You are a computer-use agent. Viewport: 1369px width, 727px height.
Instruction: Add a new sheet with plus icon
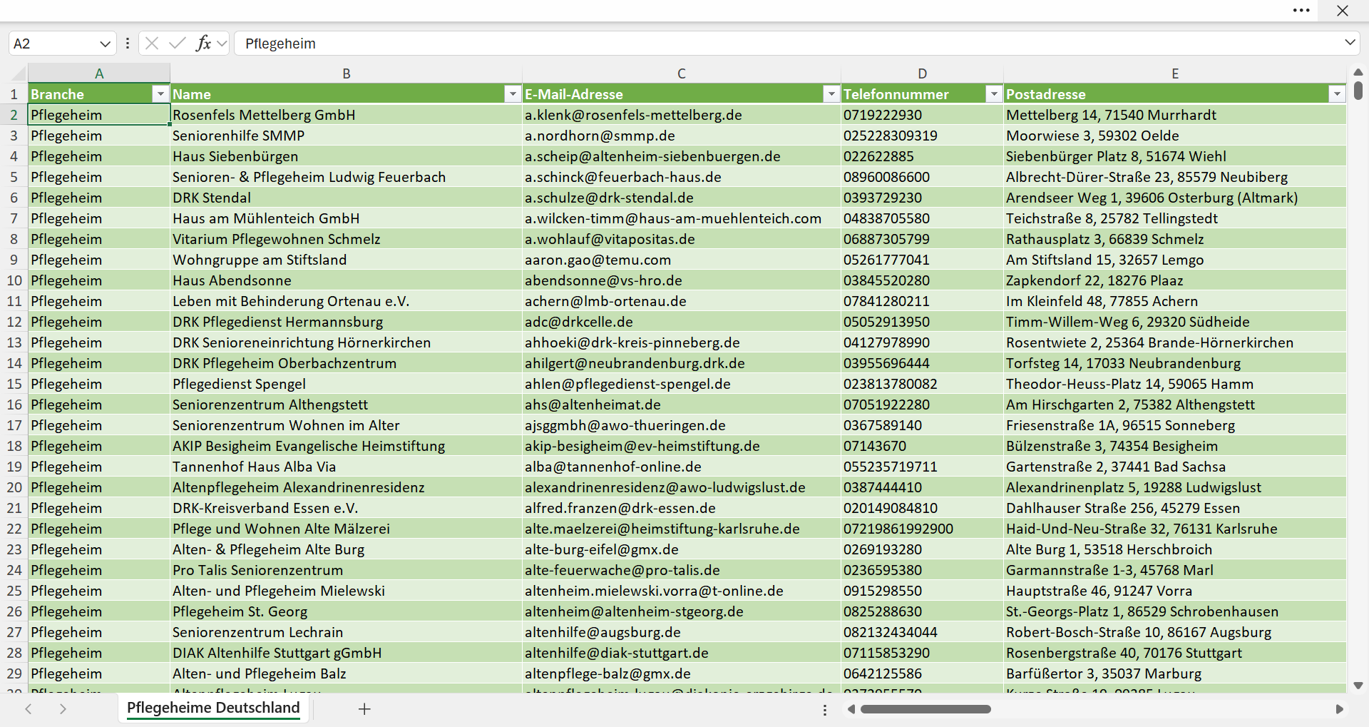pyautogui.click(x=364, y=708)
